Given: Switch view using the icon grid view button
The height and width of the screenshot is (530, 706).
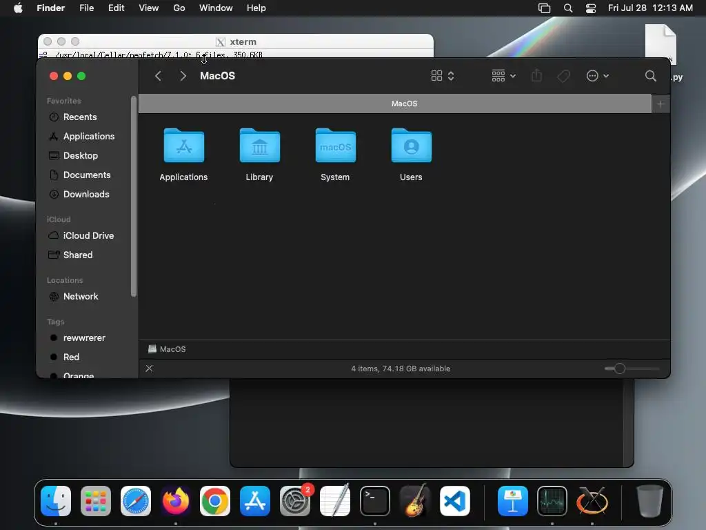Looking at the screenshot, I should tap(436, 76).
